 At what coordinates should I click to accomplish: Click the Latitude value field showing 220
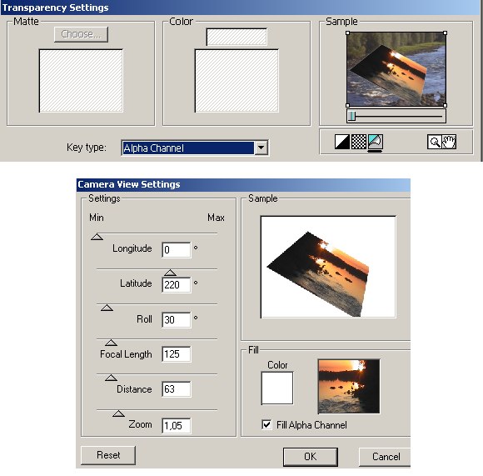177,284
